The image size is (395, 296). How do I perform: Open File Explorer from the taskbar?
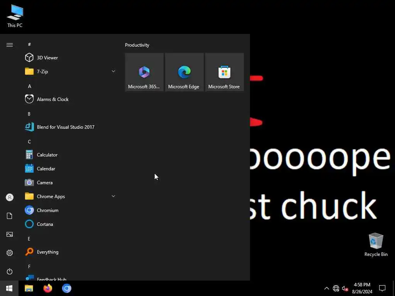click(29, 288)
